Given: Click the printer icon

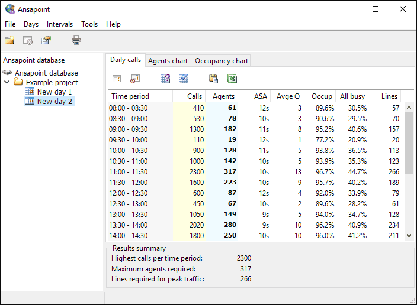Looking at the screenshot, I should [76, 40].
